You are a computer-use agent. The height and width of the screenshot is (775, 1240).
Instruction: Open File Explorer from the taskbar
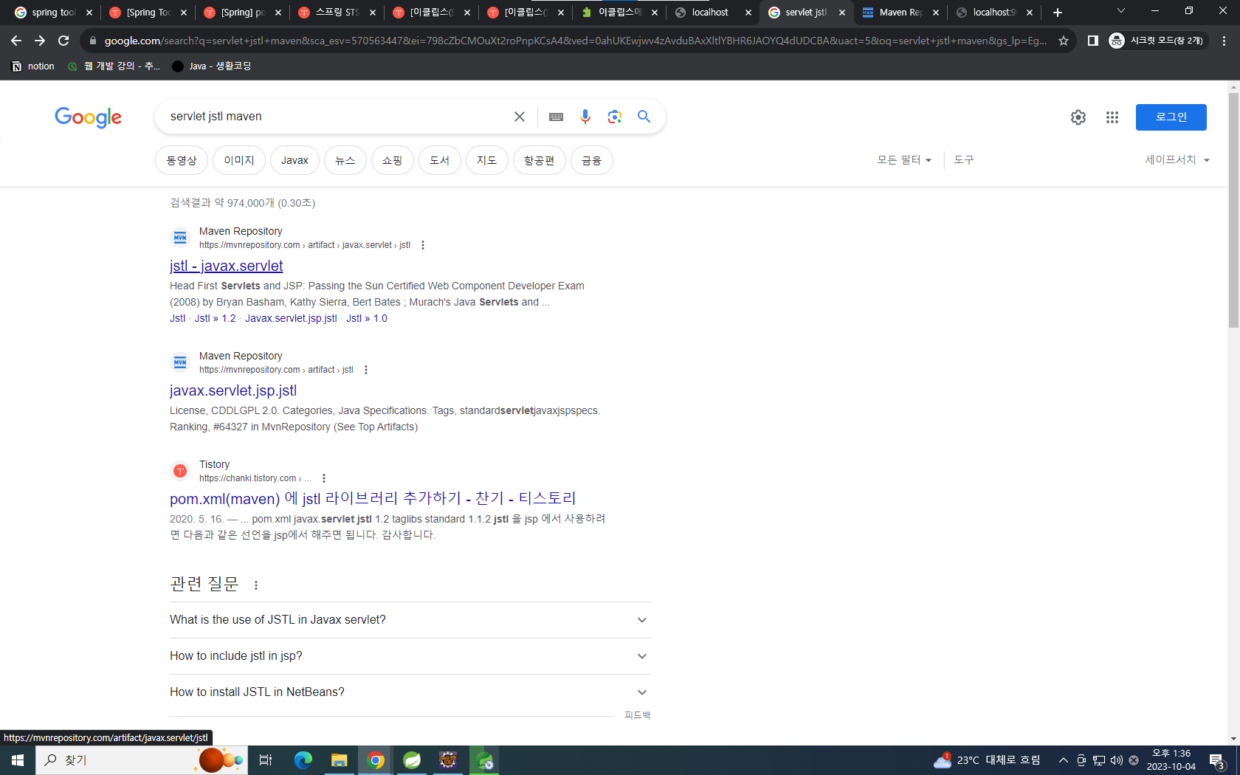[x=340, y=760]
